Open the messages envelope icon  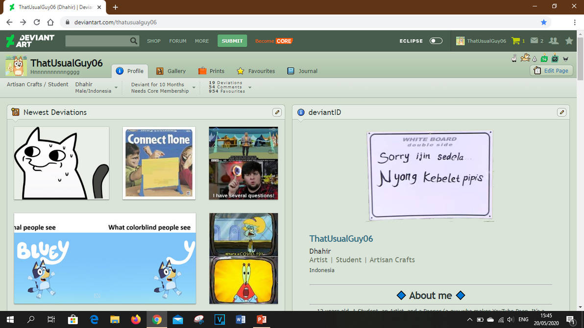[x=534, y=41]
